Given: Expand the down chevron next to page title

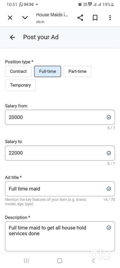Looking at the screenshot, I should [25, 18].
